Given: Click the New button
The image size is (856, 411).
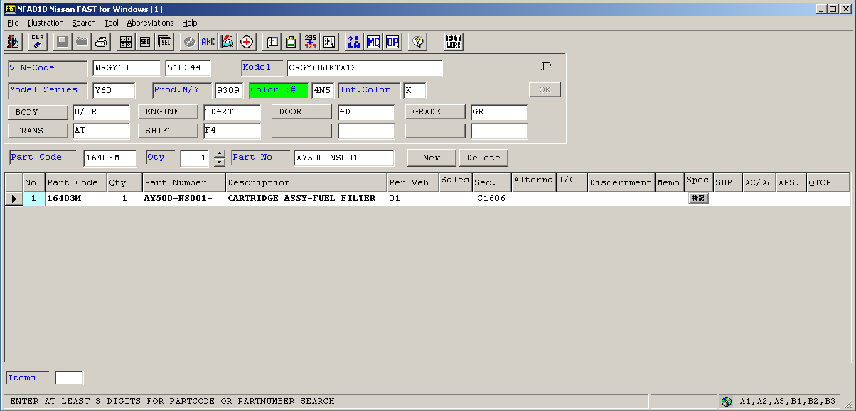Looking at the screenshot, I should (432, 158).
